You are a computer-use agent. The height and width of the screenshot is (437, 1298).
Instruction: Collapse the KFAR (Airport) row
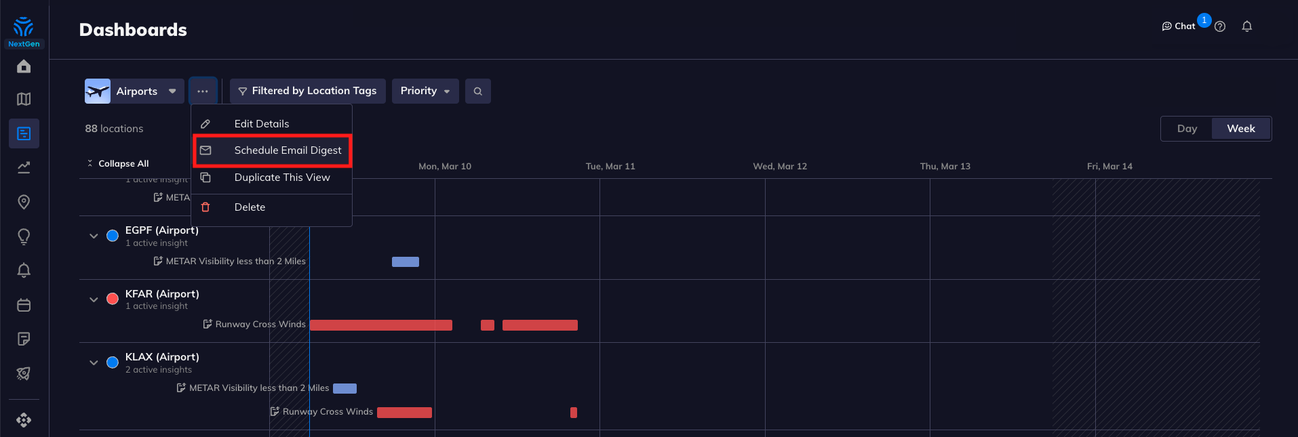click(x=94, y=299)
